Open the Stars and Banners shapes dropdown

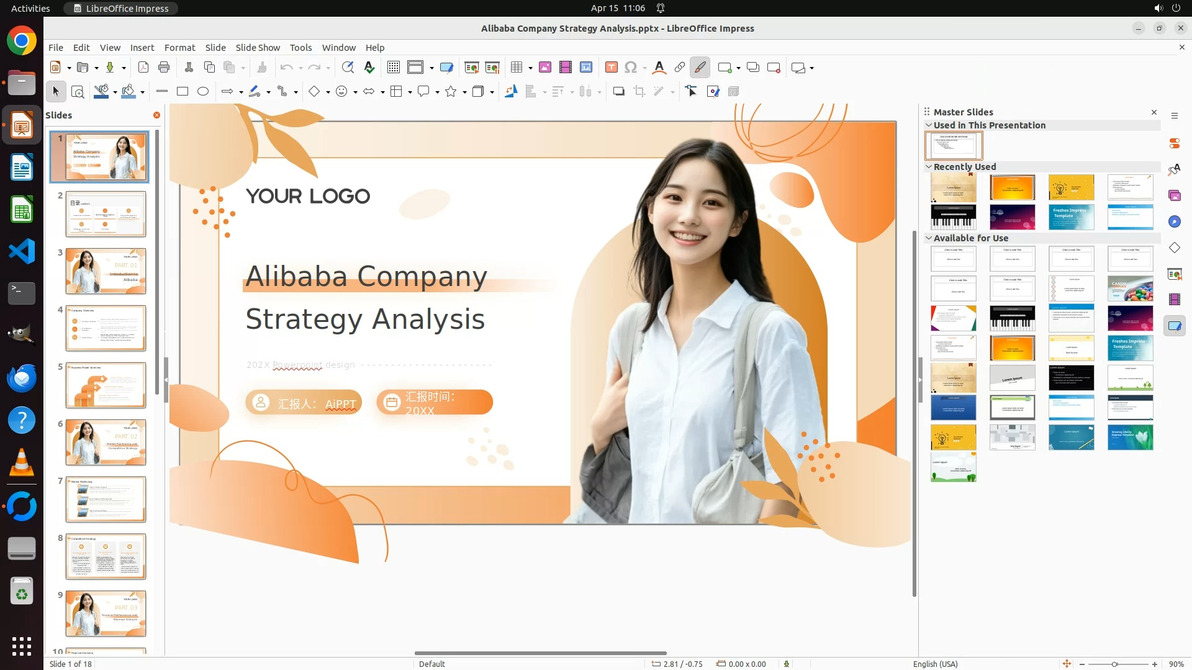pos(464,92)
